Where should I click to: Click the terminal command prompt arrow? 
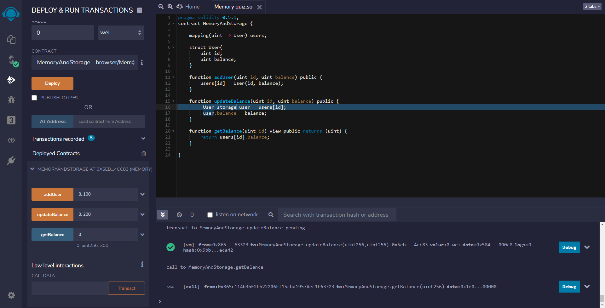(160, 301)
